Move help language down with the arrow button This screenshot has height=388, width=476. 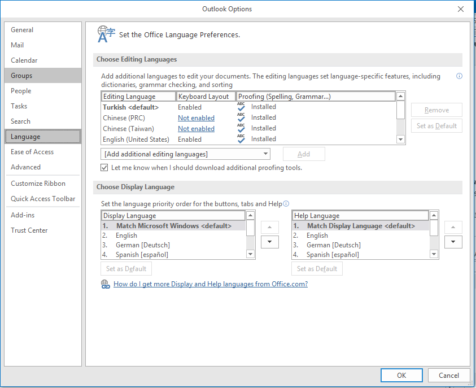point(453,242)
